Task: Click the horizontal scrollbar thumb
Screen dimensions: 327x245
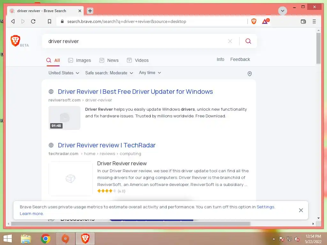Action: (131, 224)
